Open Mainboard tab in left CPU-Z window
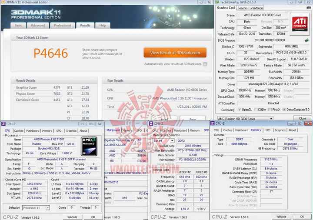The image size is (313, 220). (33, 131)
